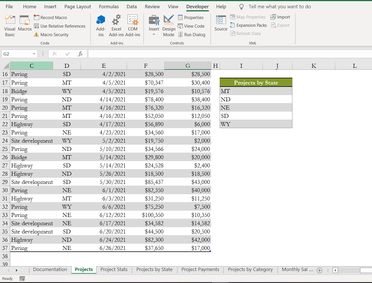Screen dimensions: 372x283
Task: Open COM Add-ins manager
Action: [133, 26]
